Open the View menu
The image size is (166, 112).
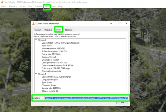click(53, 6)
